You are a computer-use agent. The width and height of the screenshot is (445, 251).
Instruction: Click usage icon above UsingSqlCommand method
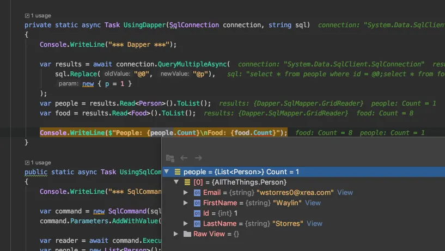(27, 163)
